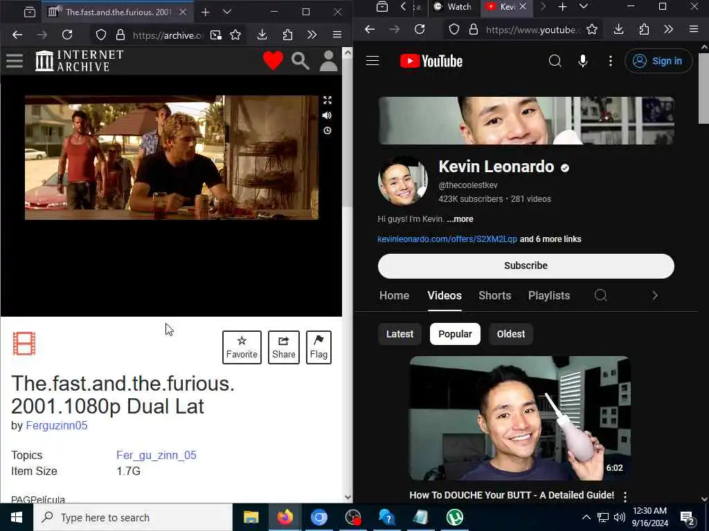Open YouTube settings three-dot menu

[611, 61]
